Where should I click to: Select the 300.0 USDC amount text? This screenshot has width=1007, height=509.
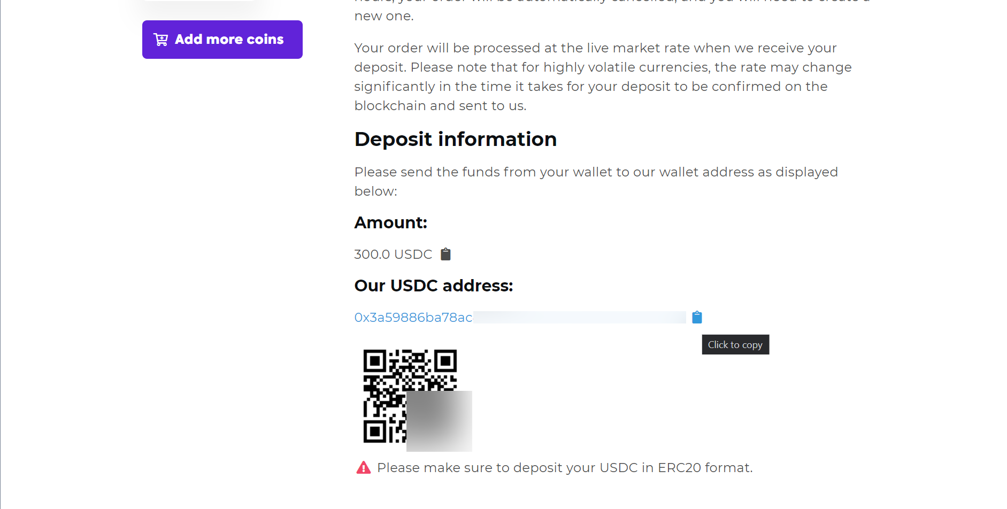(x=393, y=253)
